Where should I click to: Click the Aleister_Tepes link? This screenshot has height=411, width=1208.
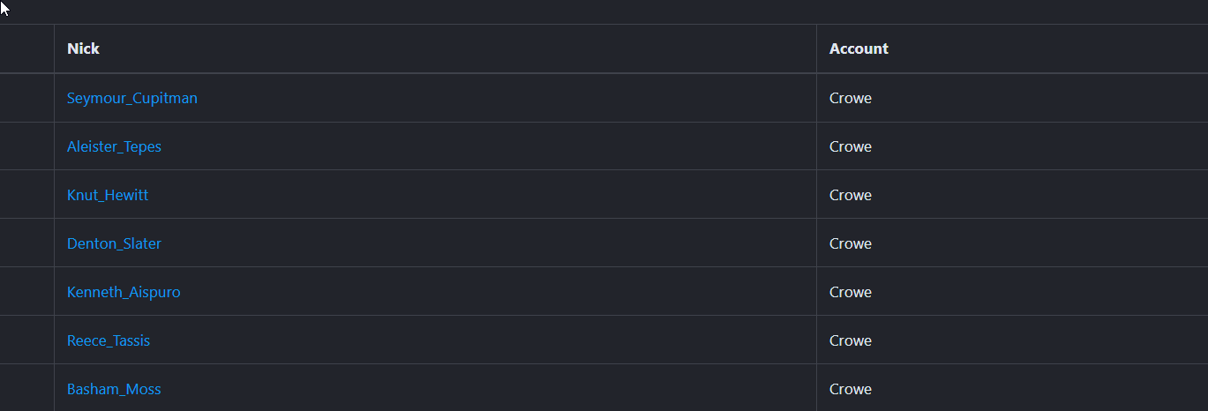[x=114, y=146]
